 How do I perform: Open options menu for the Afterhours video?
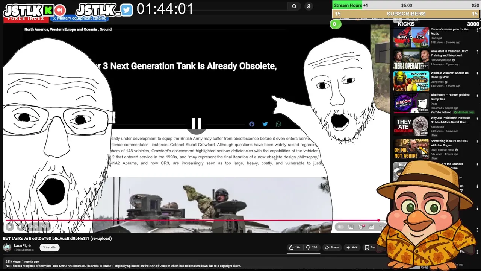477,96
